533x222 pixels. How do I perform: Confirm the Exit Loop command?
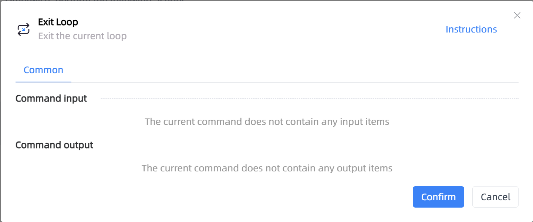[x=438, y=197]
